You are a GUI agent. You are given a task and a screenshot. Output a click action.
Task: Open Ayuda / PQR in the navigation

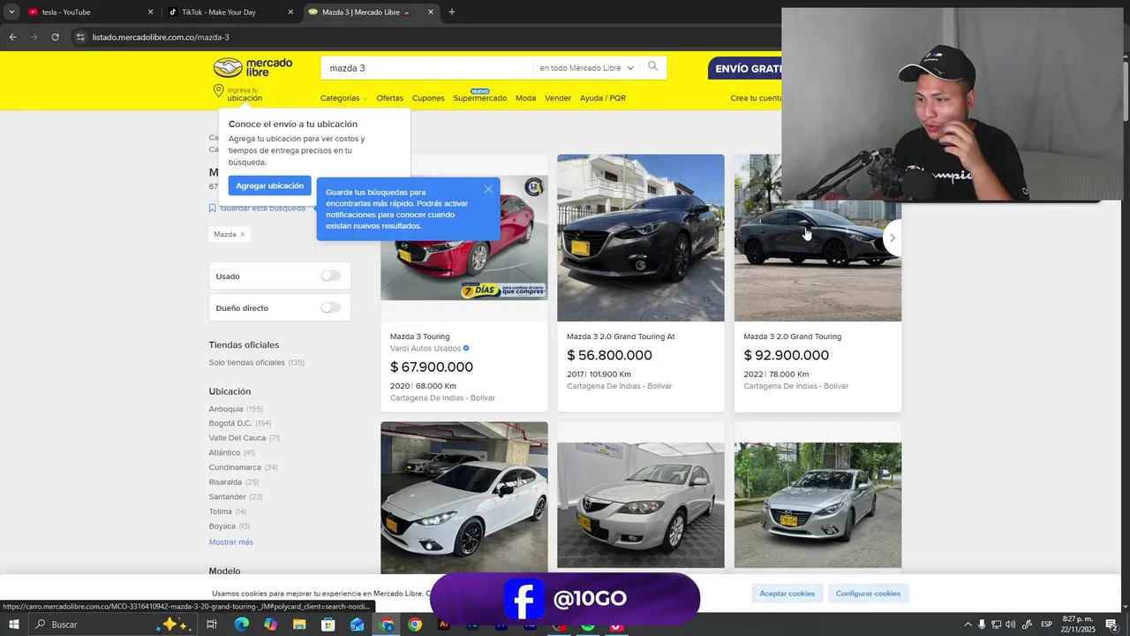[x=603, y=98]
